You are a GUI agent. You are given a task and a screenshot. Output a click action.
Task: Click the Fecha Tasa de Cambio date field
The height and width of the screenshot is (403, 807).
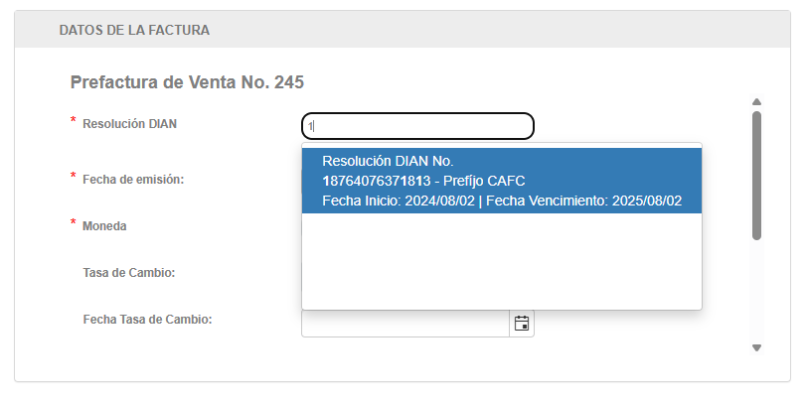tap(405, 324)
